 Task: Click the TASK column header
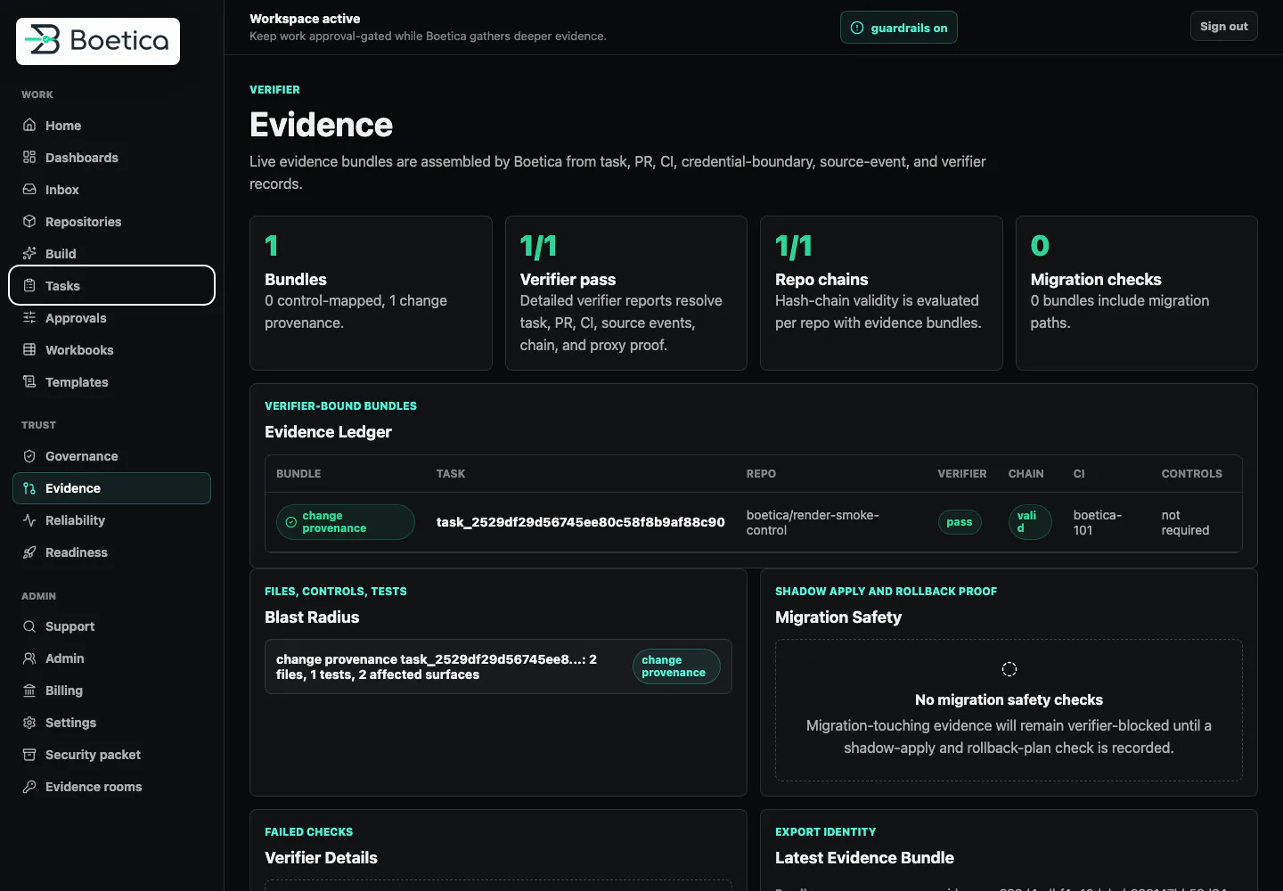[x=451, y=474]
